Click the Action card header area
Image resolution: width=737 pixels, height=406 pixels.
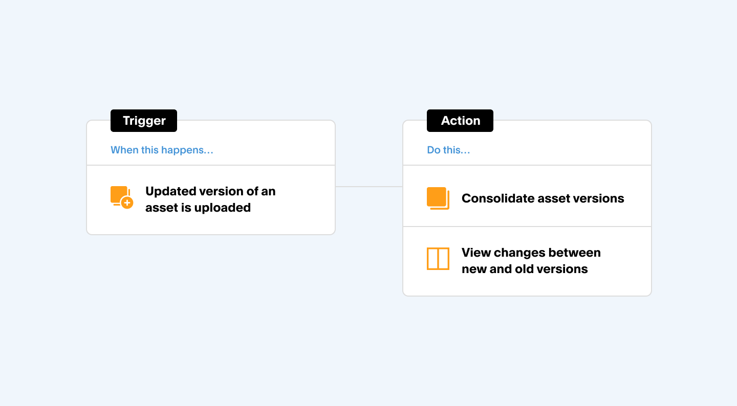[x=527, y=143]
